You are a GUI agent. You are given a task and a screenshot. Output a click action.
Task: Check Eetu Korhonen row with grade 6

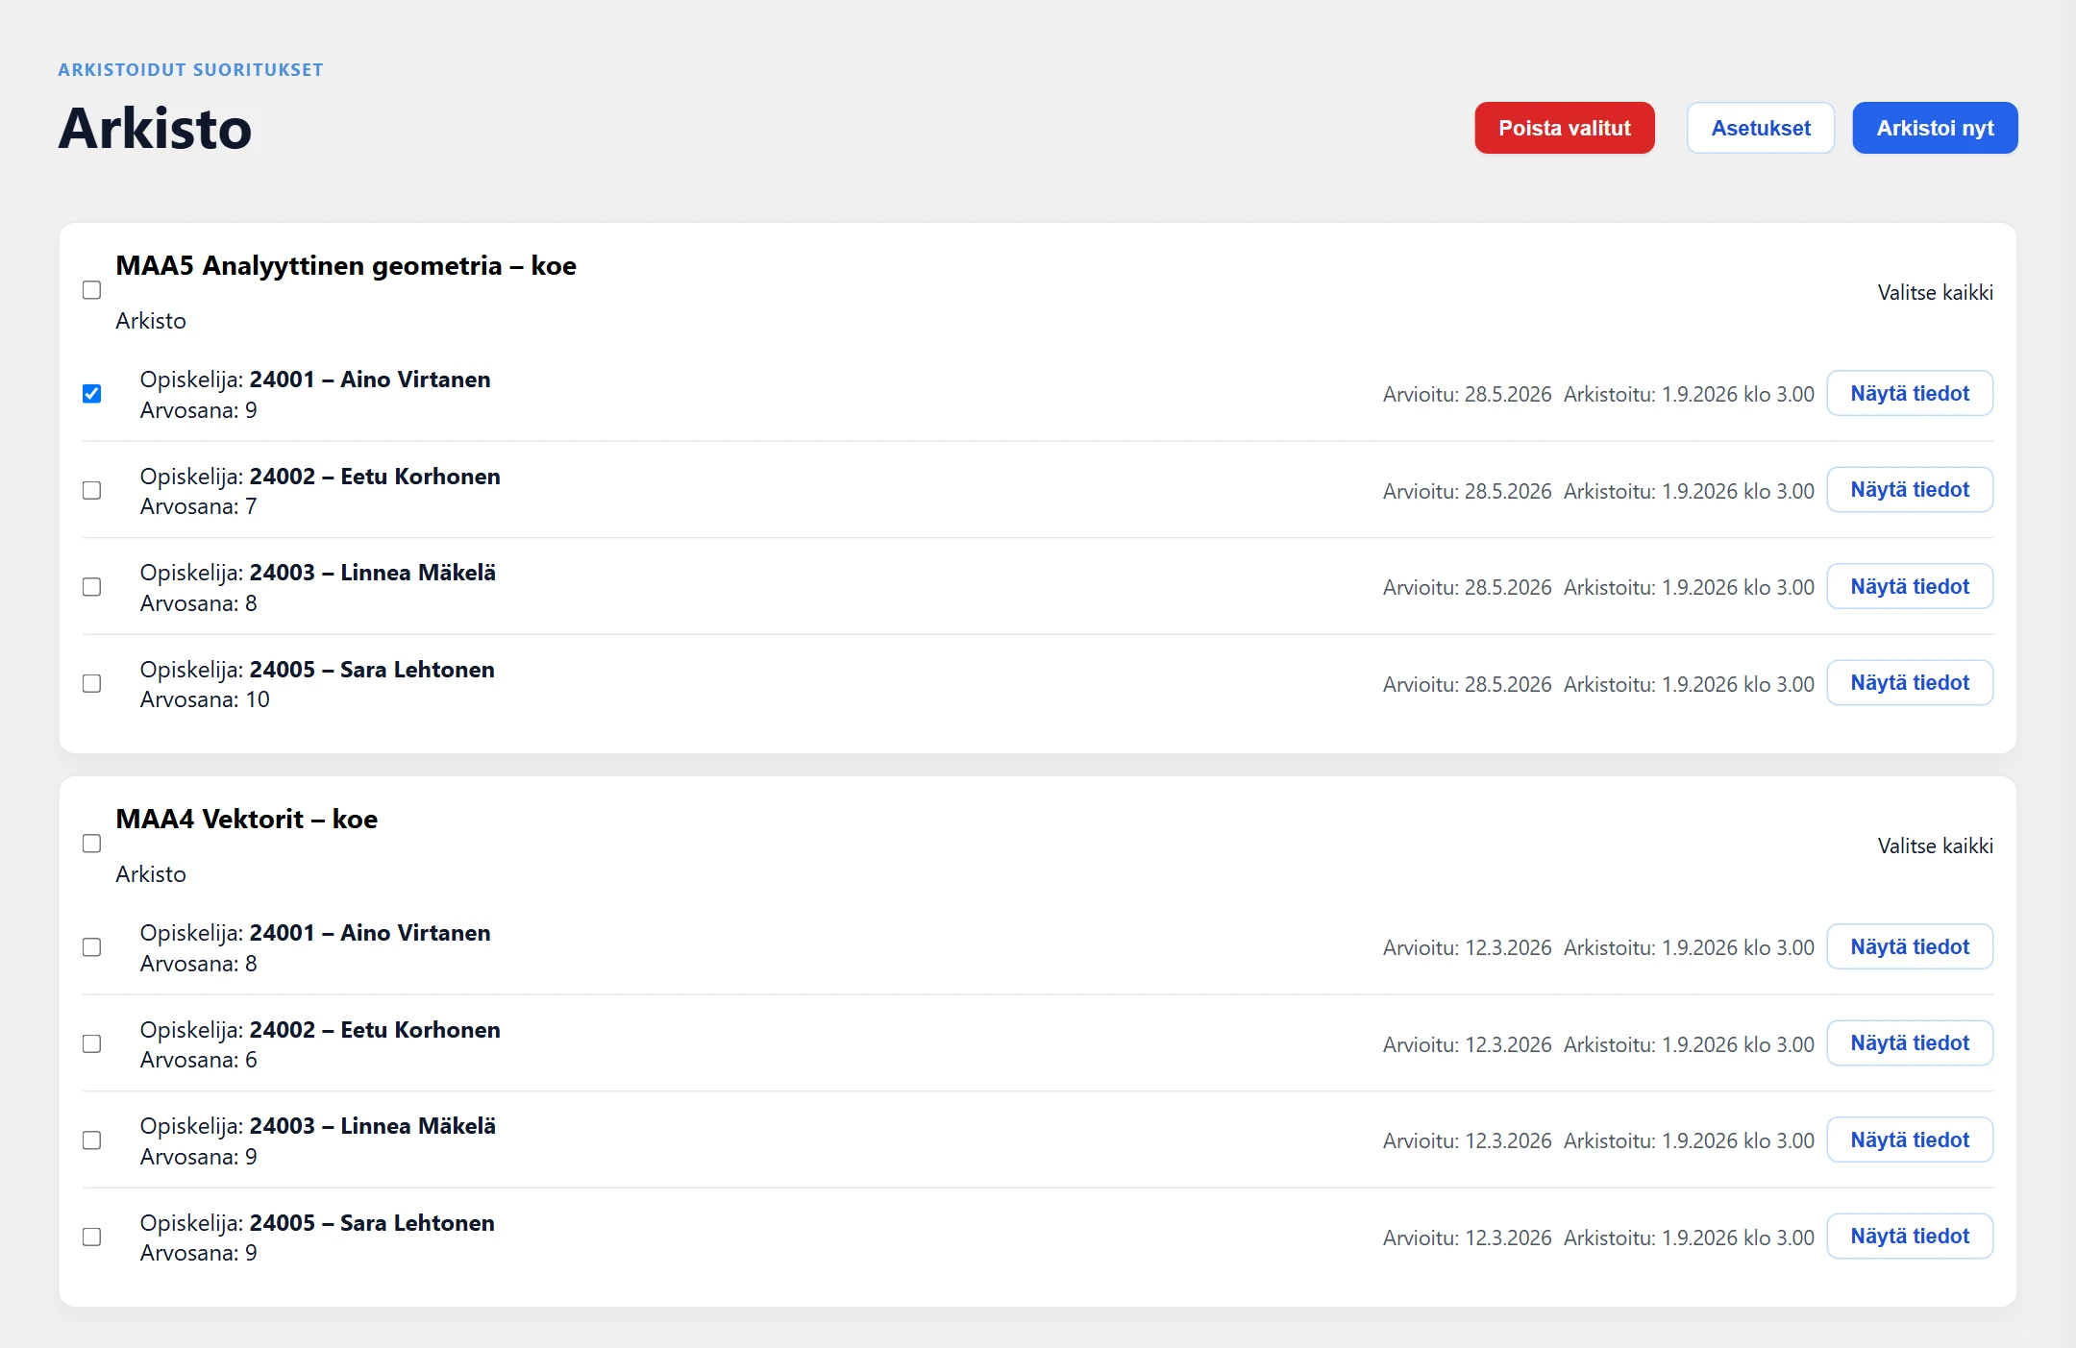pyautogui.click(x=92, y=1044)
